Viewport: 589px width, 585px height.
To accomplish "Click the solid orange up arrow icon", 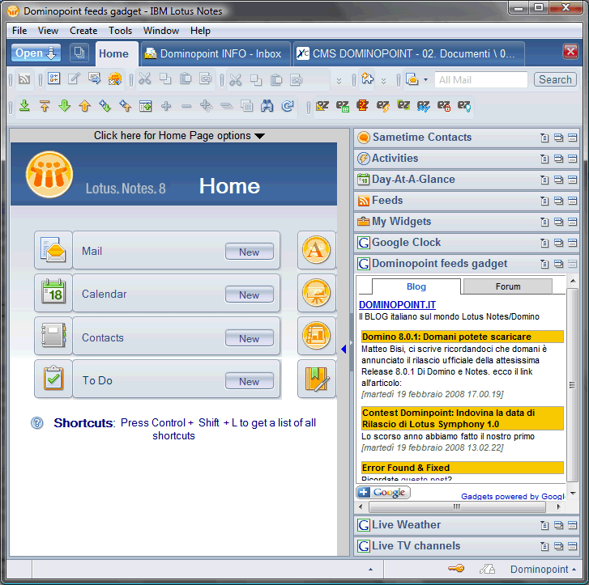I will [x=85, y=106].
